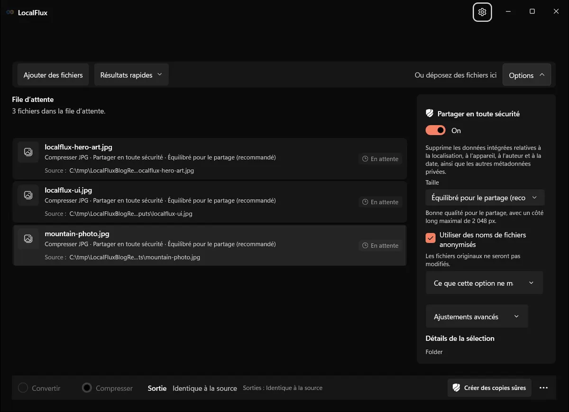The height and width of the screenshot is (412, 569).
Task: Turn off Partager en toute sécurité switch
Action: (x=436, y=130)
